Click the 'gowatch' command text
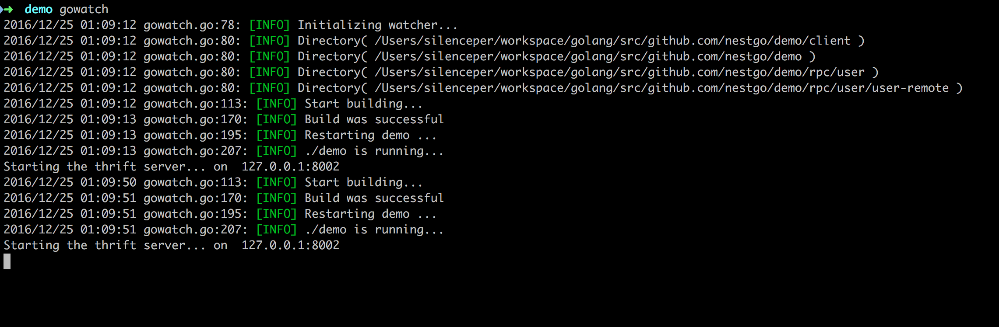Image resolution: width=999 pixels, height=327 pixels. 84,9
